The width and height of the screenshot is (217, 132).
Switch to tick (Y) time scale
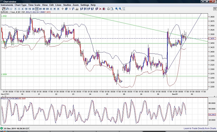(x=15, y=9)
